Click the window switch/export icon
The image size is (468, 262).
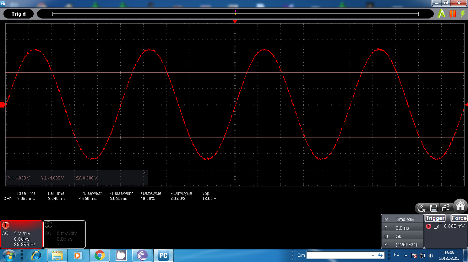(x=446, y=208)
